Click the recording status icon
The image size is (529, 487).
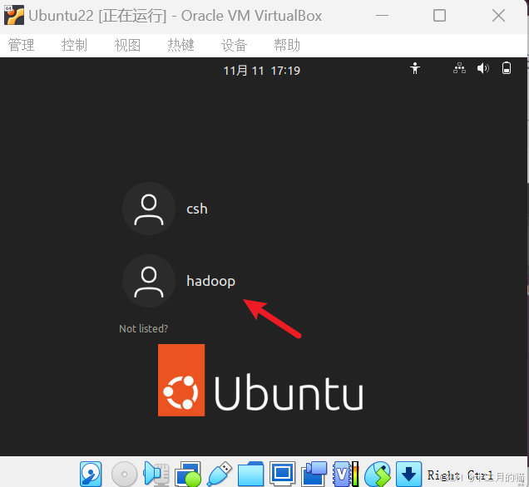pyautogui.click(x=314, y=474)
